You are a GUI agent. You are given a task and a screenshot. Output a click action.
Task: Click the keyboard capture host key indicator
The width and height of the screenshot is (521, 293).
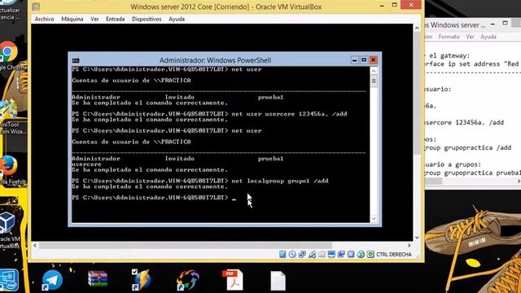pyautogui.click(x=370, y=255)
